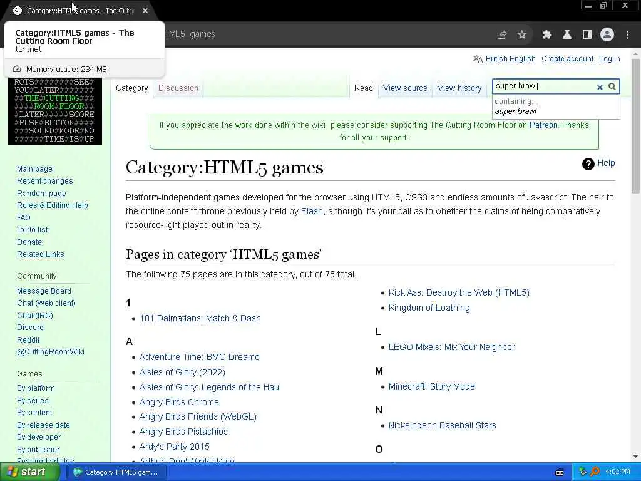Click the language translate icon beside British English
This screenshot has height=481, width=641.
[478, 59]
